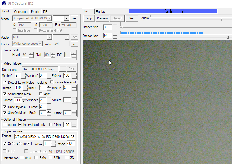Adjust the Detect Lev slider handle
The height and width of the screenshot is (164, 232).
click(x=228, y=37)
